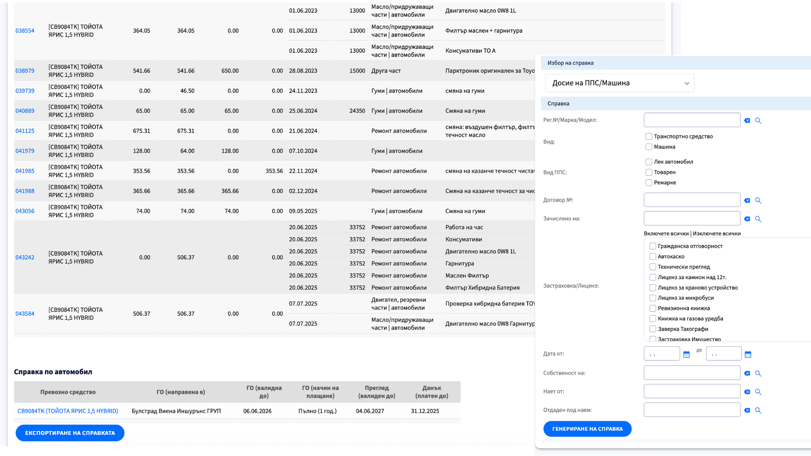Open the CB9084TK (ТОЙОТА ЯРИС 1,5 HYBRID) vehicle link

pos(68,411)
